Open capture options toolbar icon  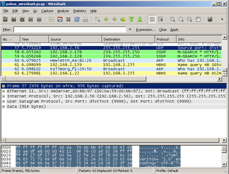[x=14, y=19]
